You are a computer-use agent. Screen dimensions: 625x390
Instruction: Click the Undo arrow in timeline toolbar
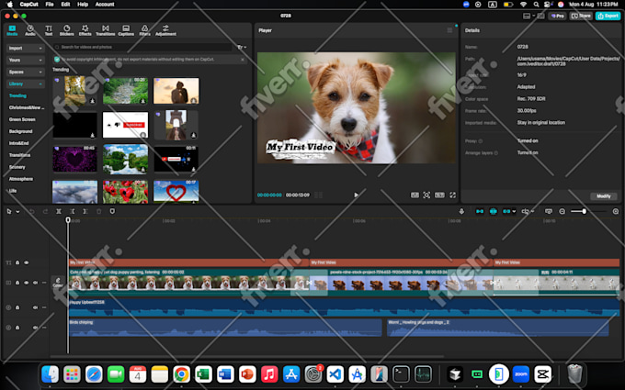click(32, 211)
